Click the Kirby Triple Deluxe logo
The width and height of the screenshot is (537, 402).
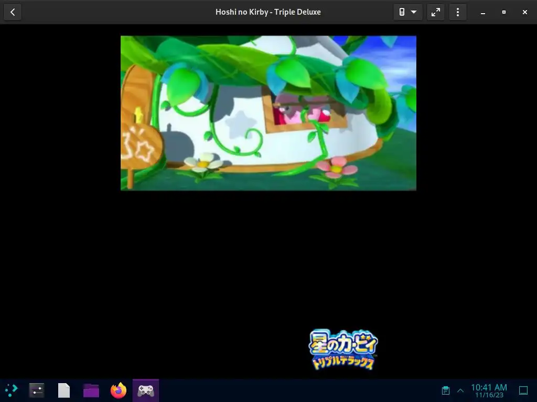point(343,349)
